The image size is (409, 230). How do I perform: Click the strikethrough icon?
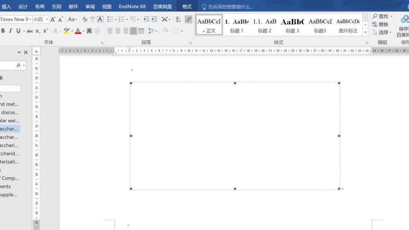click(x=30, y=31)
